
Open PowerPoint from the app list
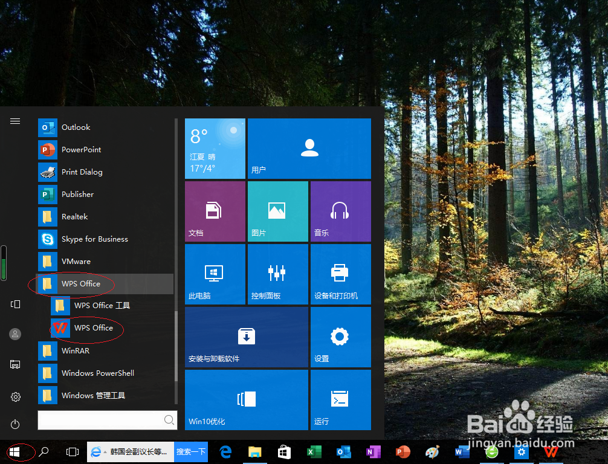[106, 150]
